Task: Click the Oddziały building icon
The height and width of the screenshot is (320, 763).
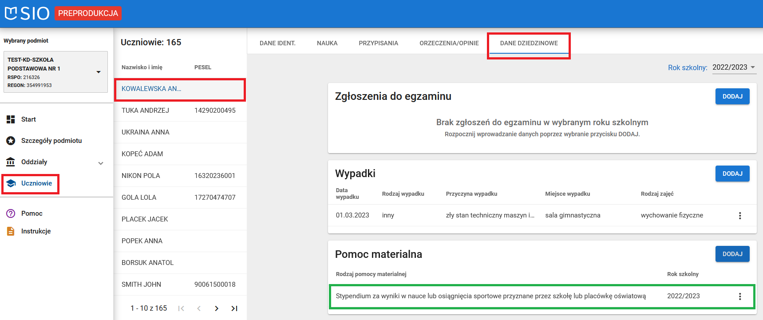Action: (x=11, y=162)
